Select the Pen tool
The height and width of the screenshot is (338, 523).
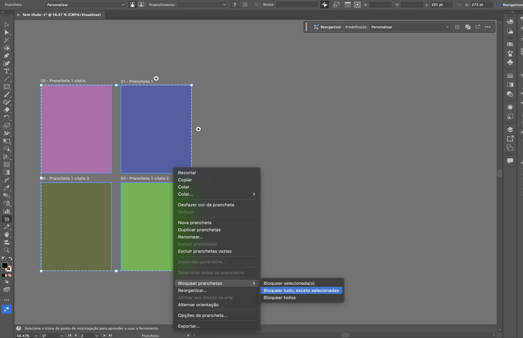tap(7, 56)
